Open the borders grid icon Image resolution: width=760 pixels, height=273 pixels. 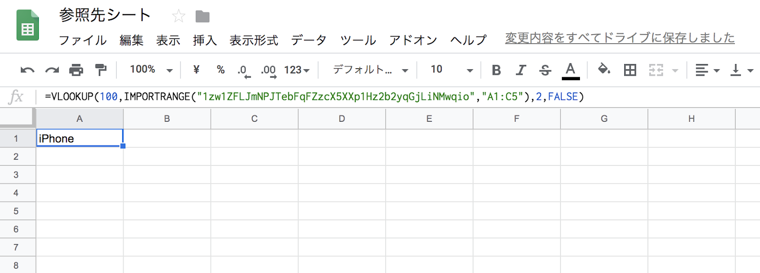click(x=630, y=70)
